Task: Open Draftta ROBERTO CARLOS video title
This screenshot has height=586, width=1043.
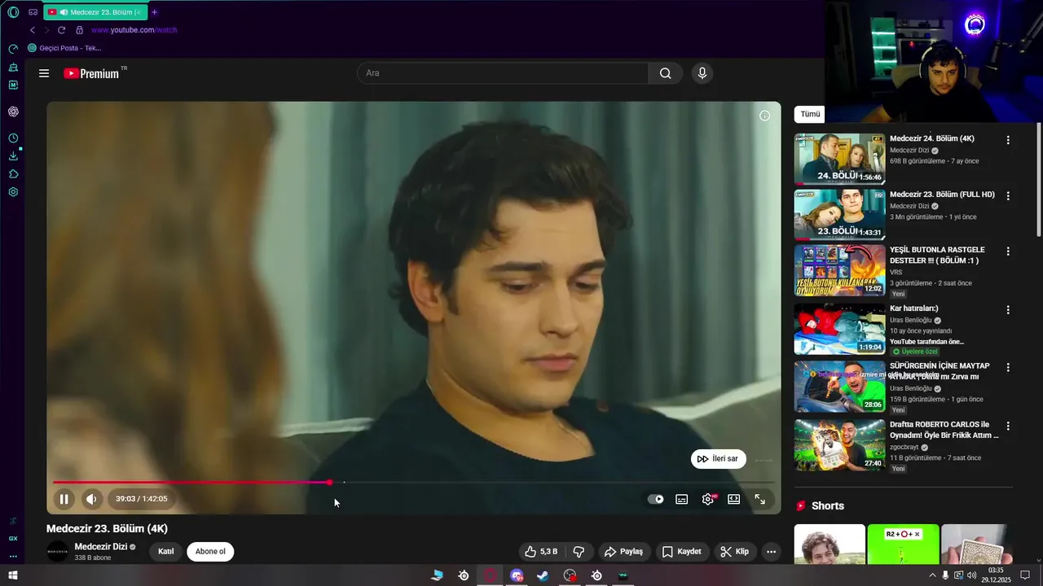Action: coord(944,430)
